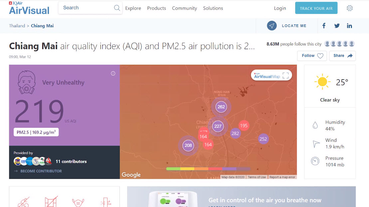Click the PM2.5 169.2 µg/m³ badge
The image size is (369, 207).
click(x=36, y=132)
